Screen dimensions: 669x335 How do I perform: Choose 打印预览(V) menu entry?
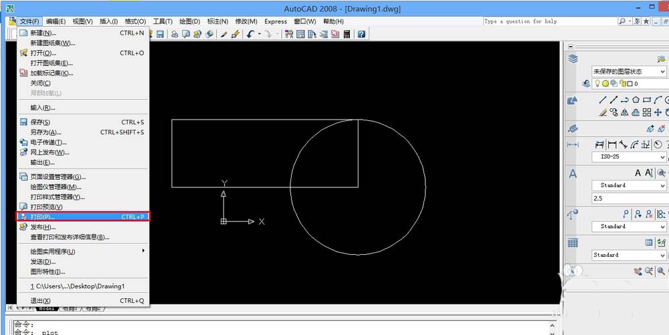click(83, 207)
